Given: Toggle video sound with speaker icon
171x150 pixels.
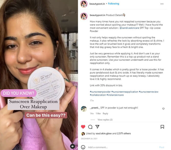Looking at the screenshot, I should tap(73, 146).
